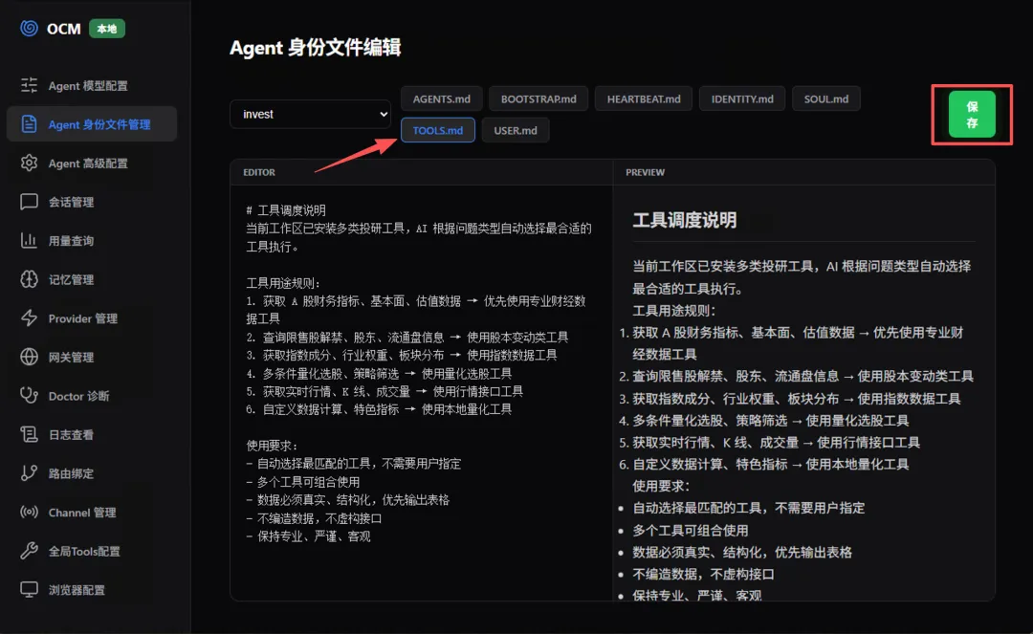Go to 网关管理 page
Image resolution: width=1033 pixels, height=634 pixels.
92,358
